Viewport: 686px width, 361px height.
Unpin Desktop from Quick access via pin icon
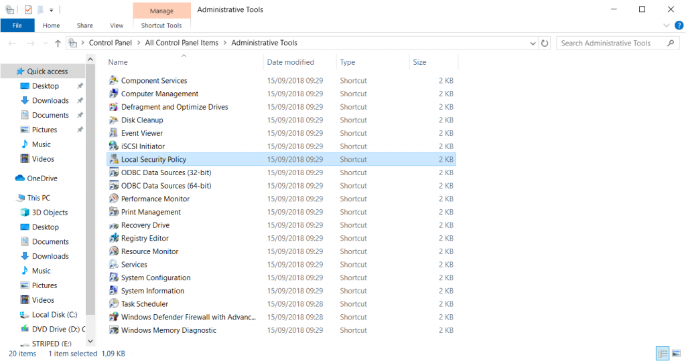tap(80, 86)
